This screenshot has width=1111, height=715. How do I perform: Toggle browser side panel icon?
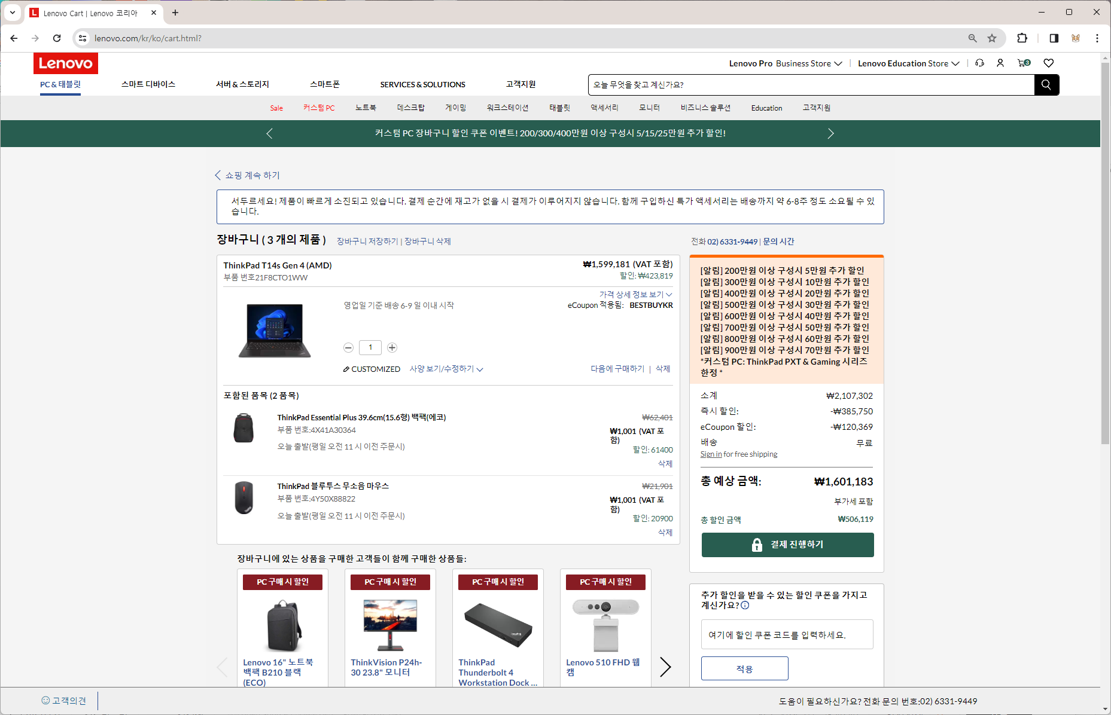[1054, 38]
